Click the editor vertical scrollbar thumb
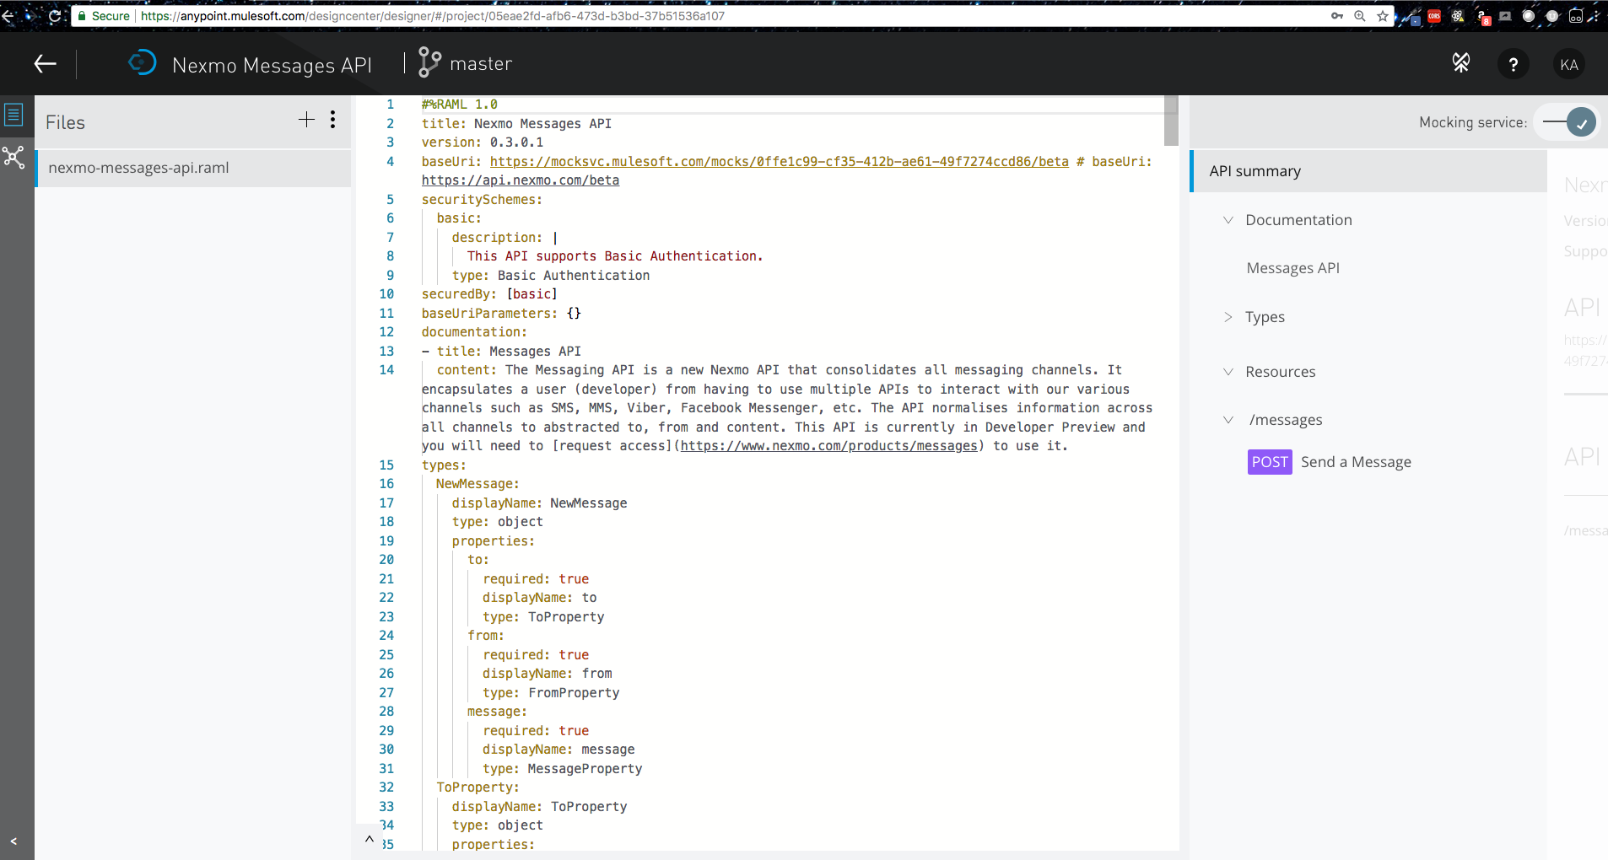 (1171, 121)
